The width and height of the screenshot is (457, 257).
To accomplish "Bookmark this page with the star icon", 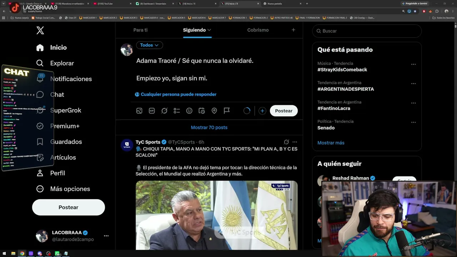I will (x=415, y=11).
